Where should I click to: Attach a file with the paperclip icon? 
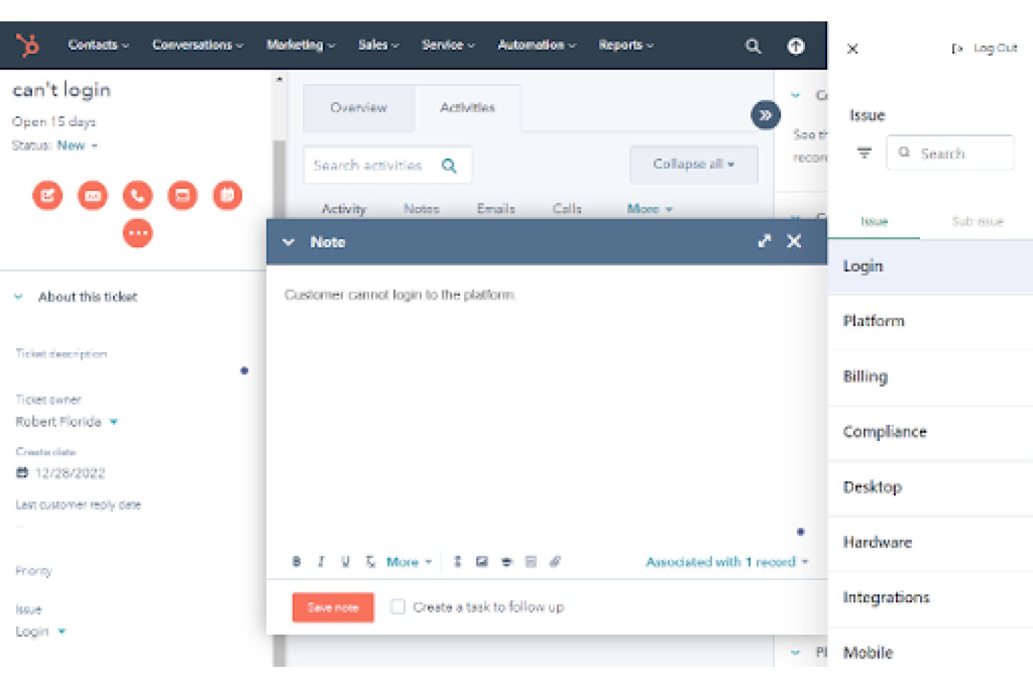555,562
